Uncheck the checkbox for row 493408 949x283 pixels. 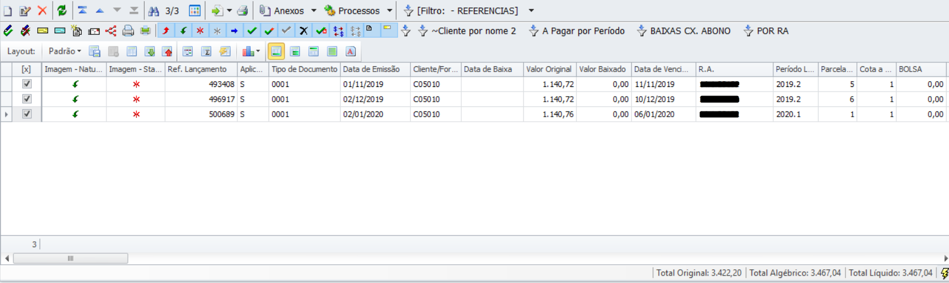click(26, 84)
